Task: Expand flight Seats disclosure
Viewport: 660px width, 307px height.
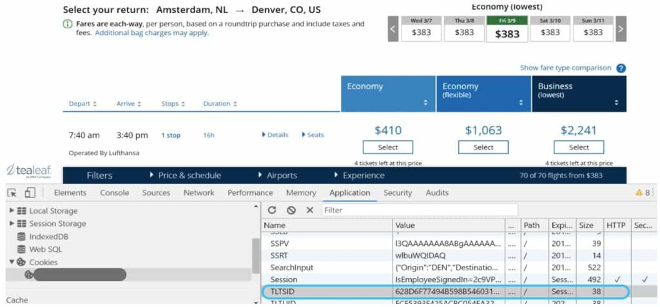Action: pos(313,135)
